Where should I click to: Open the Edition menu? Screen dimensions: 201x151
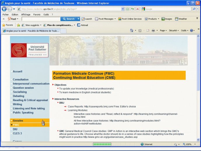pos(15,15)
